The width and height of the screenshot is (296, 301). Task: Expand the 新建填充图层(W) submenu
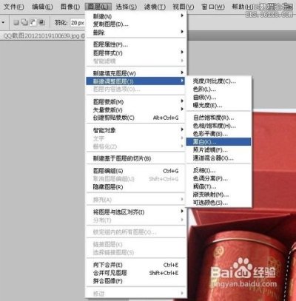point(136,73)
